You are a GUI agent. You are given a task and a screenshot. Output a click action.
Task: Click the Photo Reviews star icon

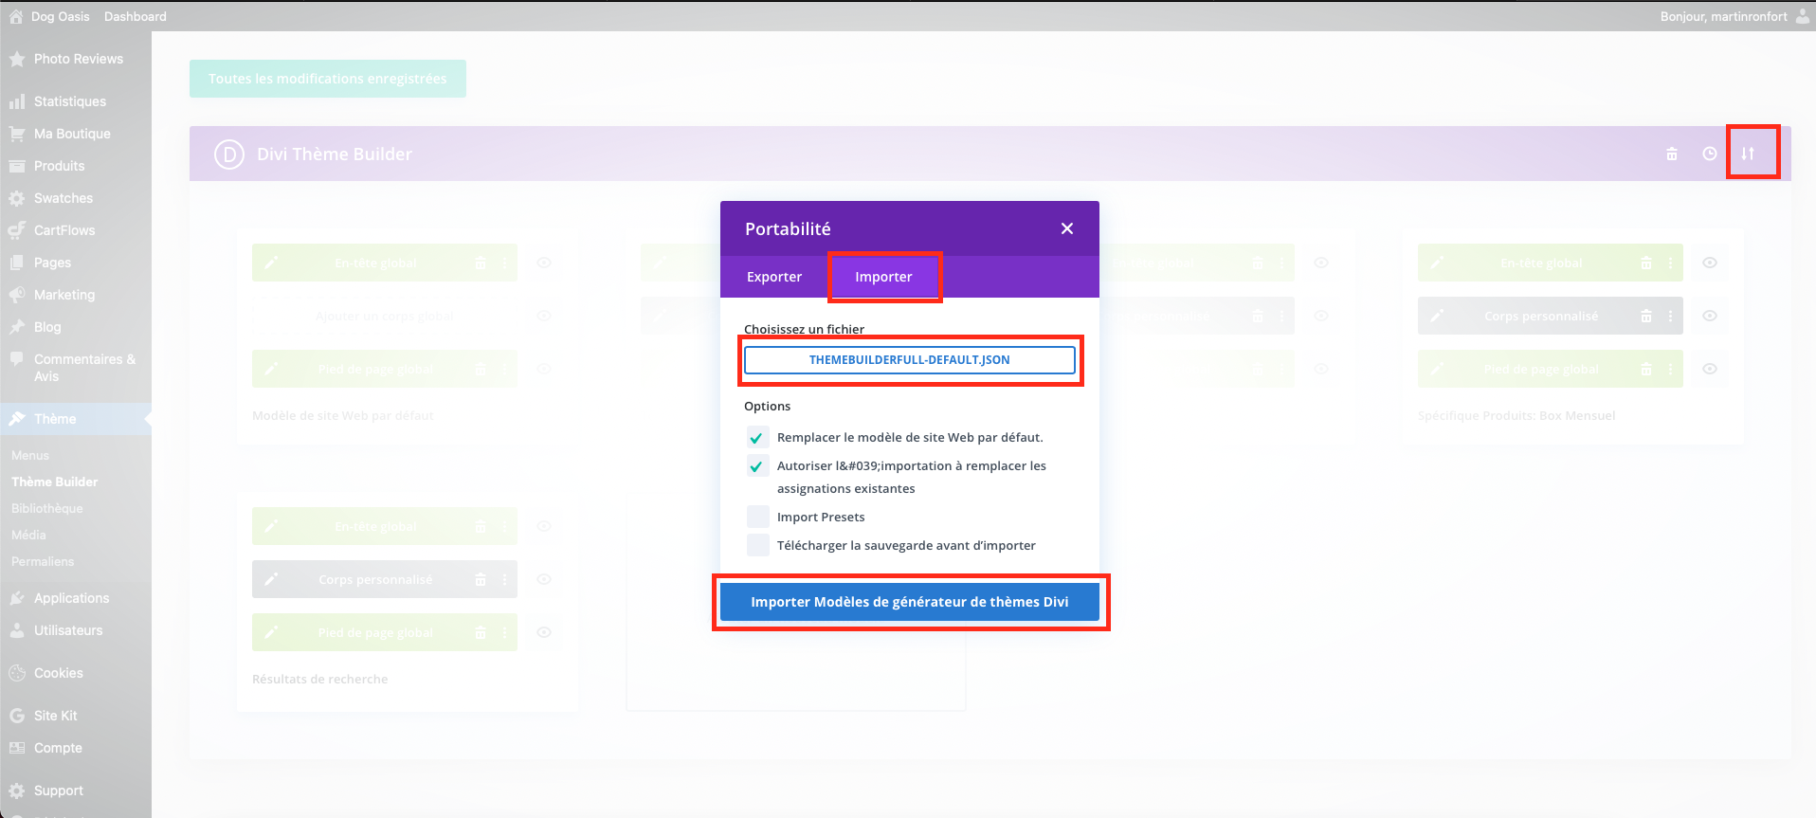17,59
